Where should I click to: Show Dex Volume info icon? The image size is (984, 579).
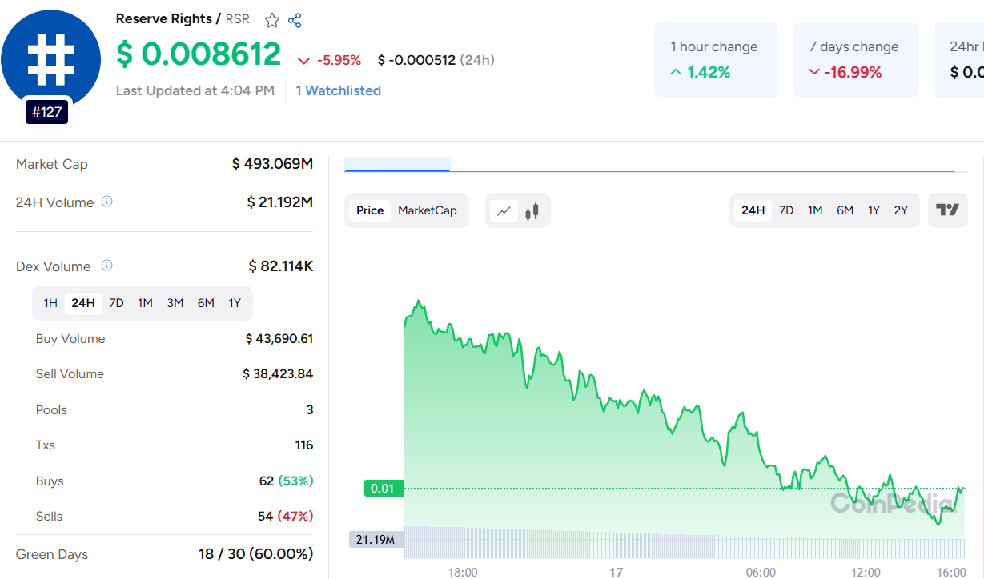coord(106,266)
